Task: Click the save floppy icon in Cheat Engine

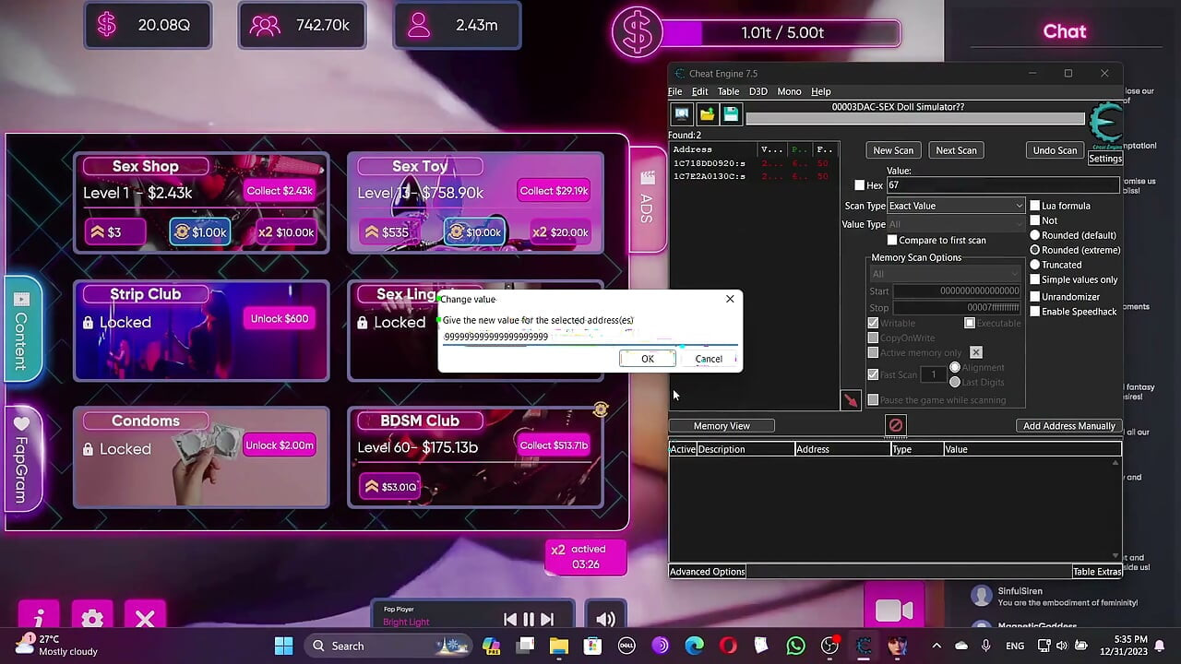Action: point(731,114)
